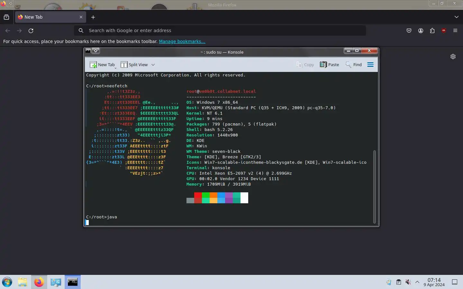Minimize the Firefox window
Image resolution: width=463 pixels, height=289 pixels.
tap(433, 4)
